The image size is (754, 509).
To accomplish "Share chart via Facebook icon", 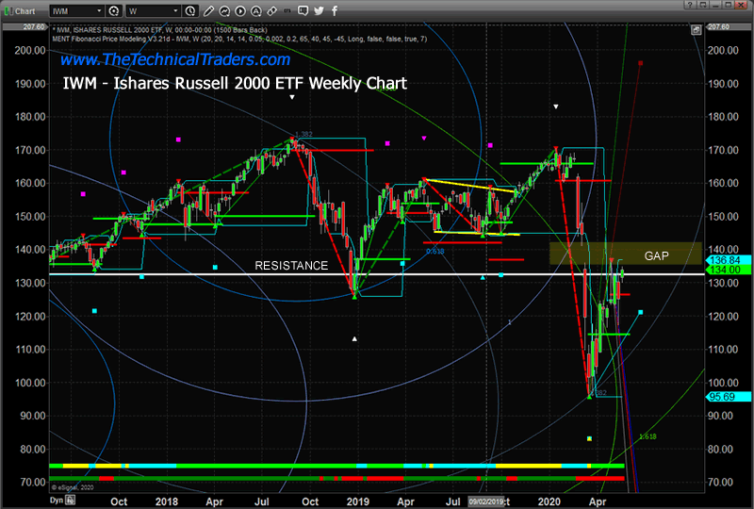I will 335,10.
